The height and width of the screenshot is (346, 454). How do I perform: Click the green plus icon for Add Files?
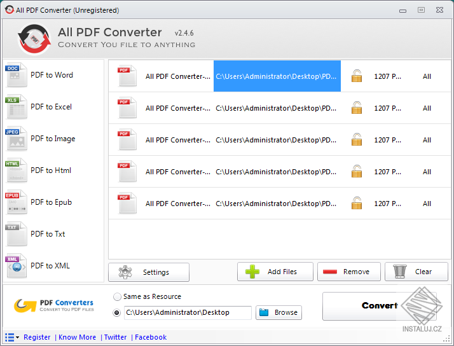coord(252,272)
